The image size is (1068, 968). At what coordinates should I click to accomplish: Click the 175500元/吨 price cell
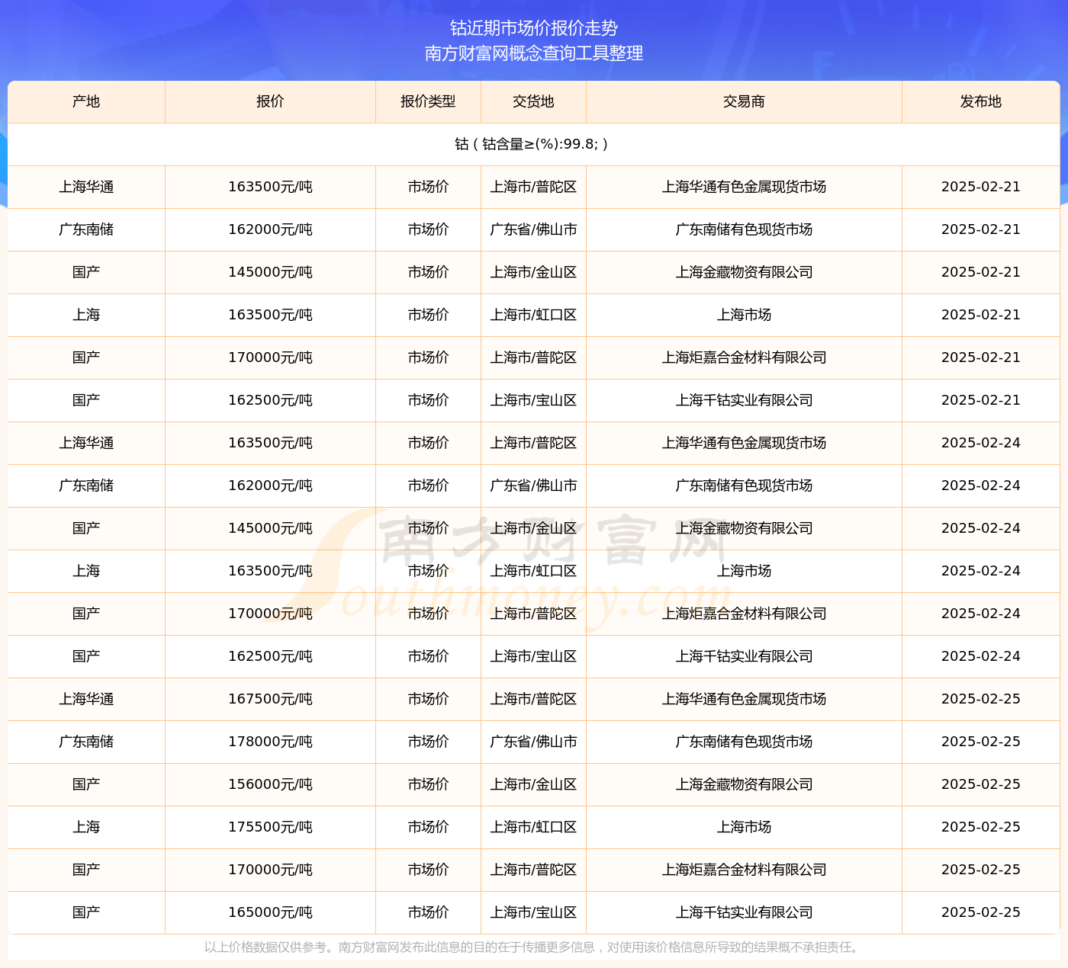270,827
